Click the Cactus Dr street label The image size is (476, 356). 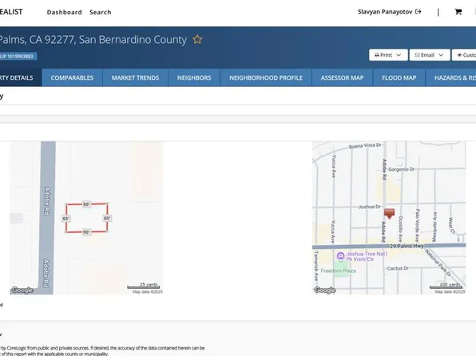click(398, 268)
